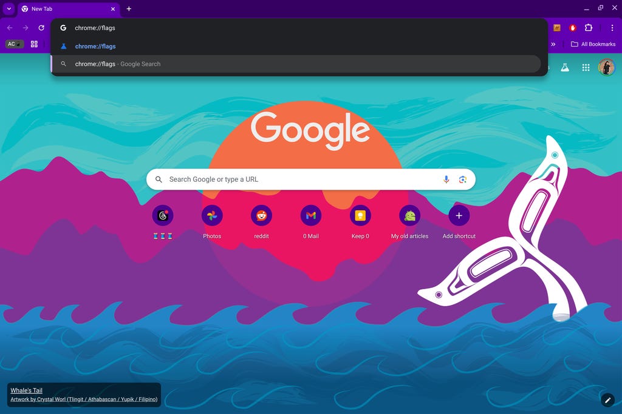Select the New Tab tab
The image size is (622, 414).
click(x=69, y=9)
